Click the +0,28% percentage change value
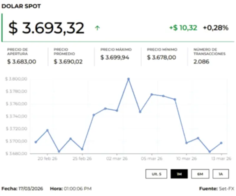Image resolution: width=236 pixels, height=196 pixels. tap(216, 28)
